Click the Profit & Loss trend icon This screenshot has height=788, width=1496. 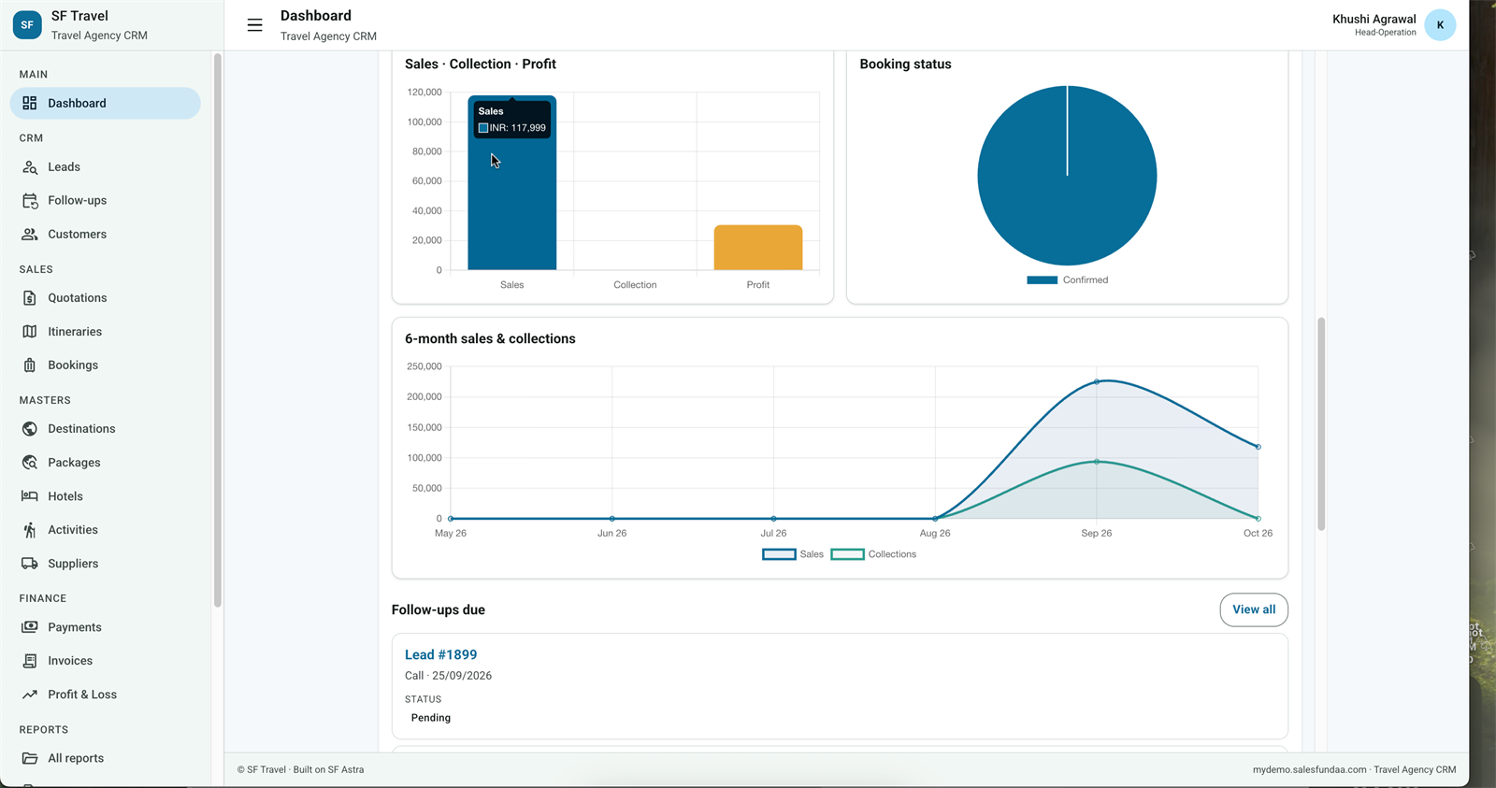(x=30, y=695)
